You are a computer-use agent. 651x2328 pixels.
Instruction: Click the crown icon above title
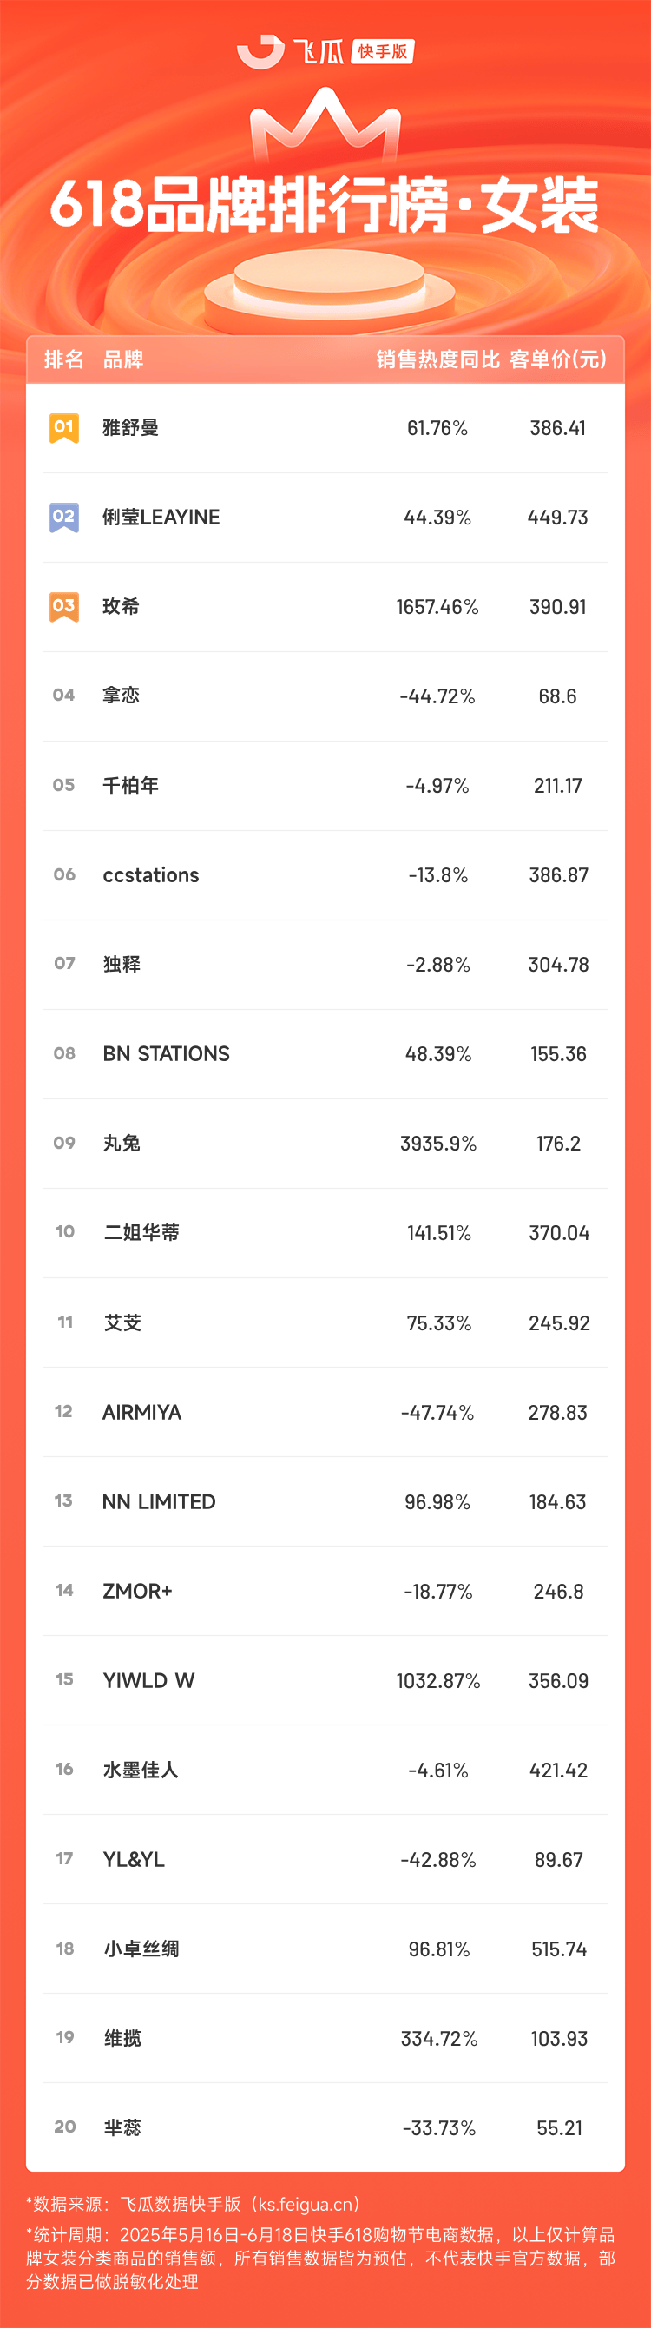pos(325,125)
